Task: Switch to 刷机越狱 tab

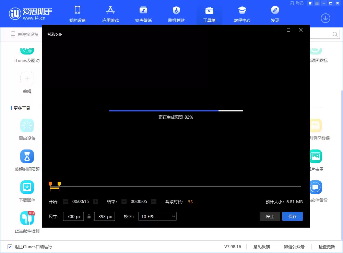Action: pyautogui.click(x=176, y=14)
